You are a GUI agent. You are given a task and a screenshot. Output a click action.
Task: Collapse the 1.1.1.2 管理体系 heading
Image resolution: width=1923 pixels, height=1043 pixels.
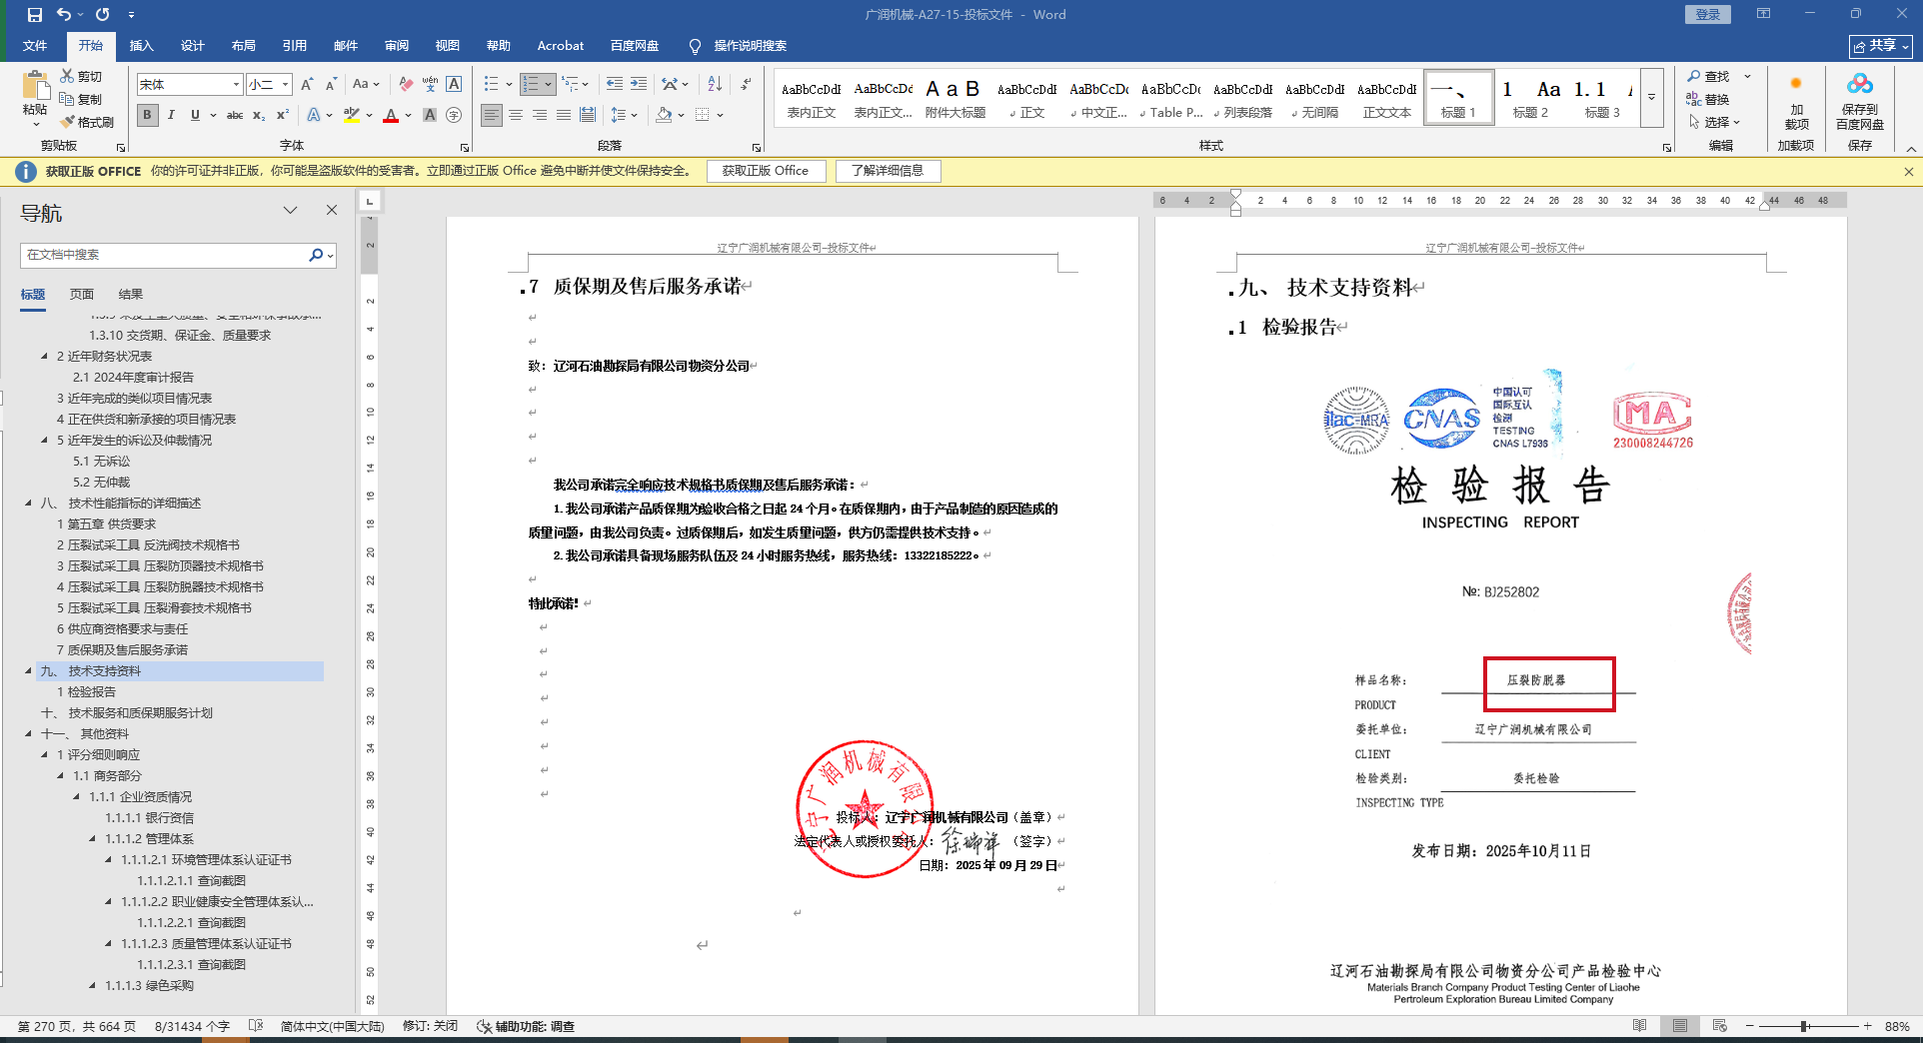tap(93, 838)
